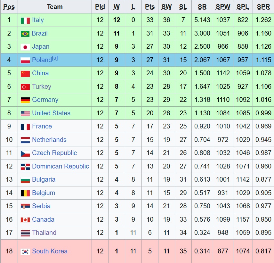Click the Italy flag icon
The image size is (274, 263).
[25, 21]
